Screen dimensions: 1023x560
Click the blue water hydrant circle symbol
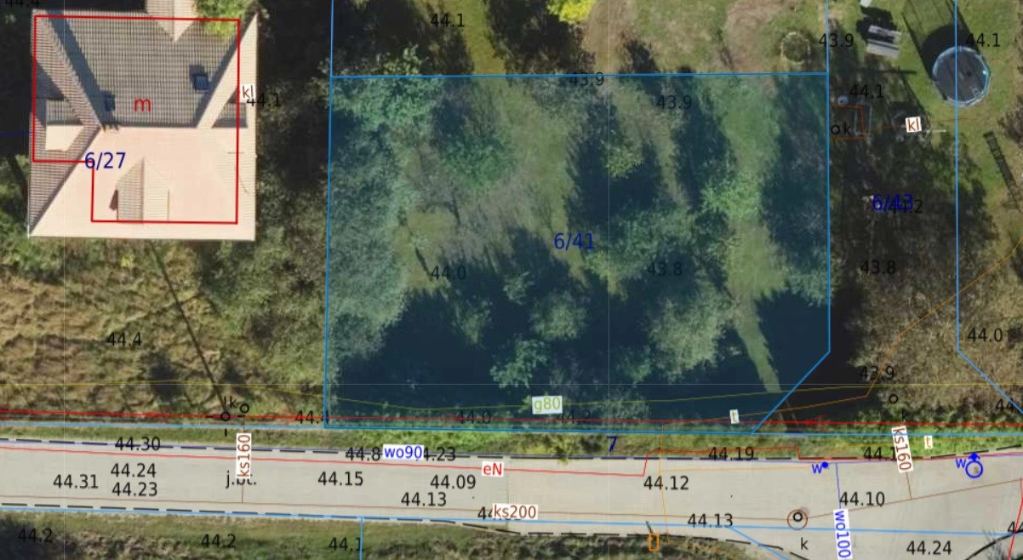(974, 467)
